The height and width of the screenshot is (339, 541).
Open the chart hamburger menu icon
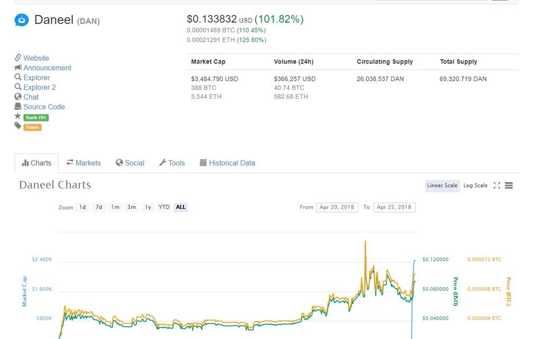pos(509,185)
